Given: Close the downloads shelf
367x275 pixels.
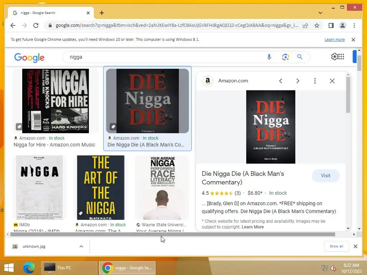Looking at the screenshot, I should pyautogui.click(x=355, y=246).
